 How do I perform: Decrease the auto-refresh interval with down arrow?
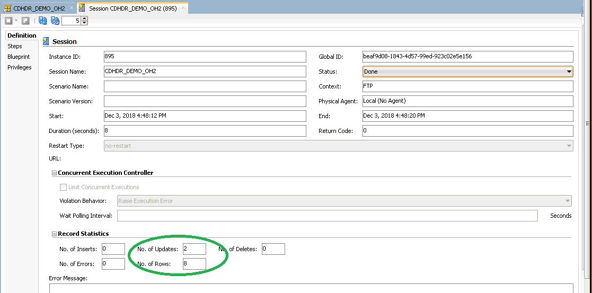click(84, 23)
